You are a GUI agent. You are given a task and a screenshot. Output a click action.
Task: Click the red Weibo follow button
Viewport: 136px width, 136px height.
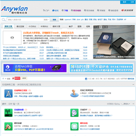[16, 78]
